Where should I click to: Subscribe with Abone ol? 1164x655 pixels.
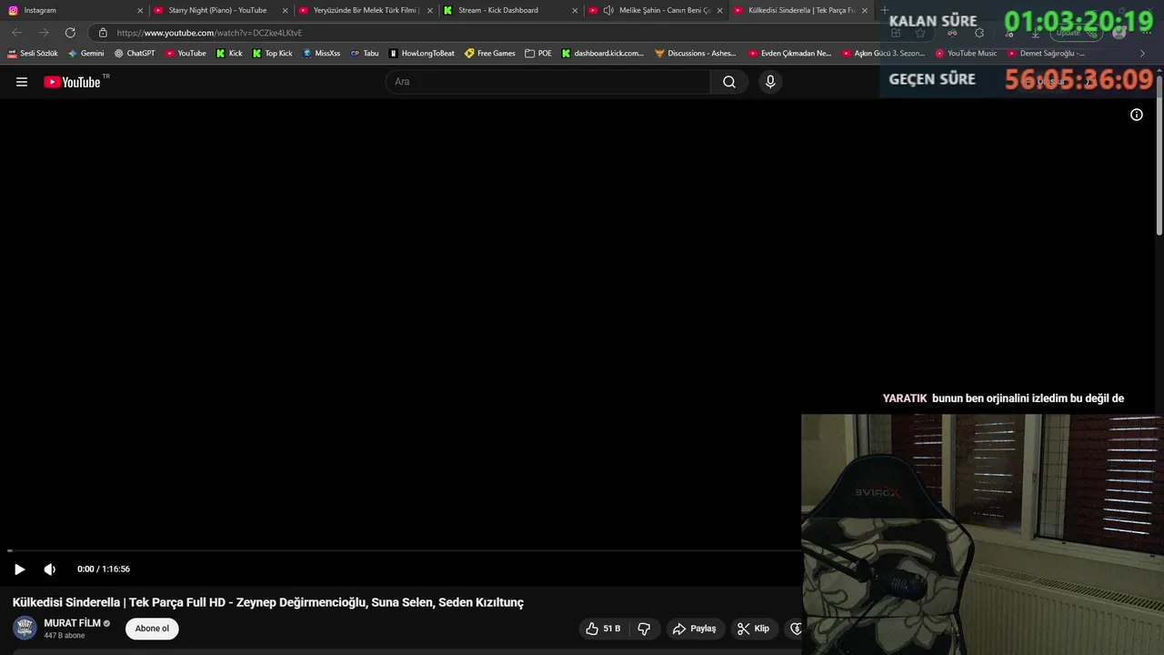pyautogui.click(x=152, y=629)
